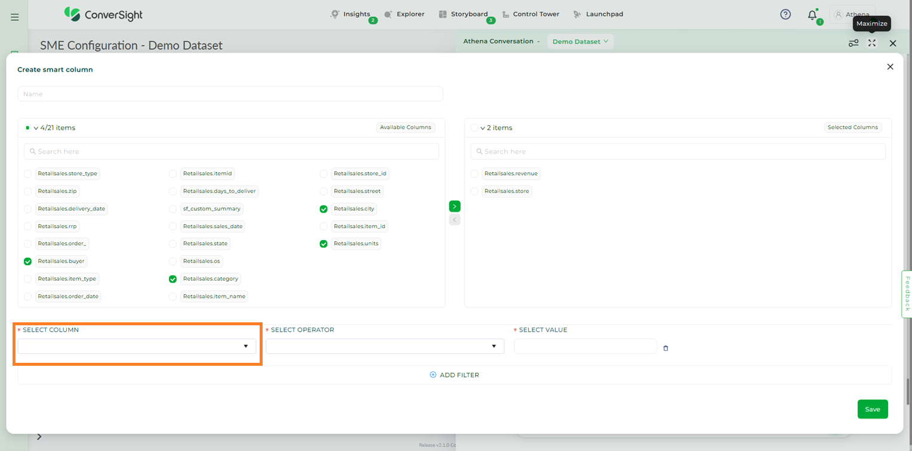
Task: Click ADD FILTER to add a condition
Action: point(454,375)
